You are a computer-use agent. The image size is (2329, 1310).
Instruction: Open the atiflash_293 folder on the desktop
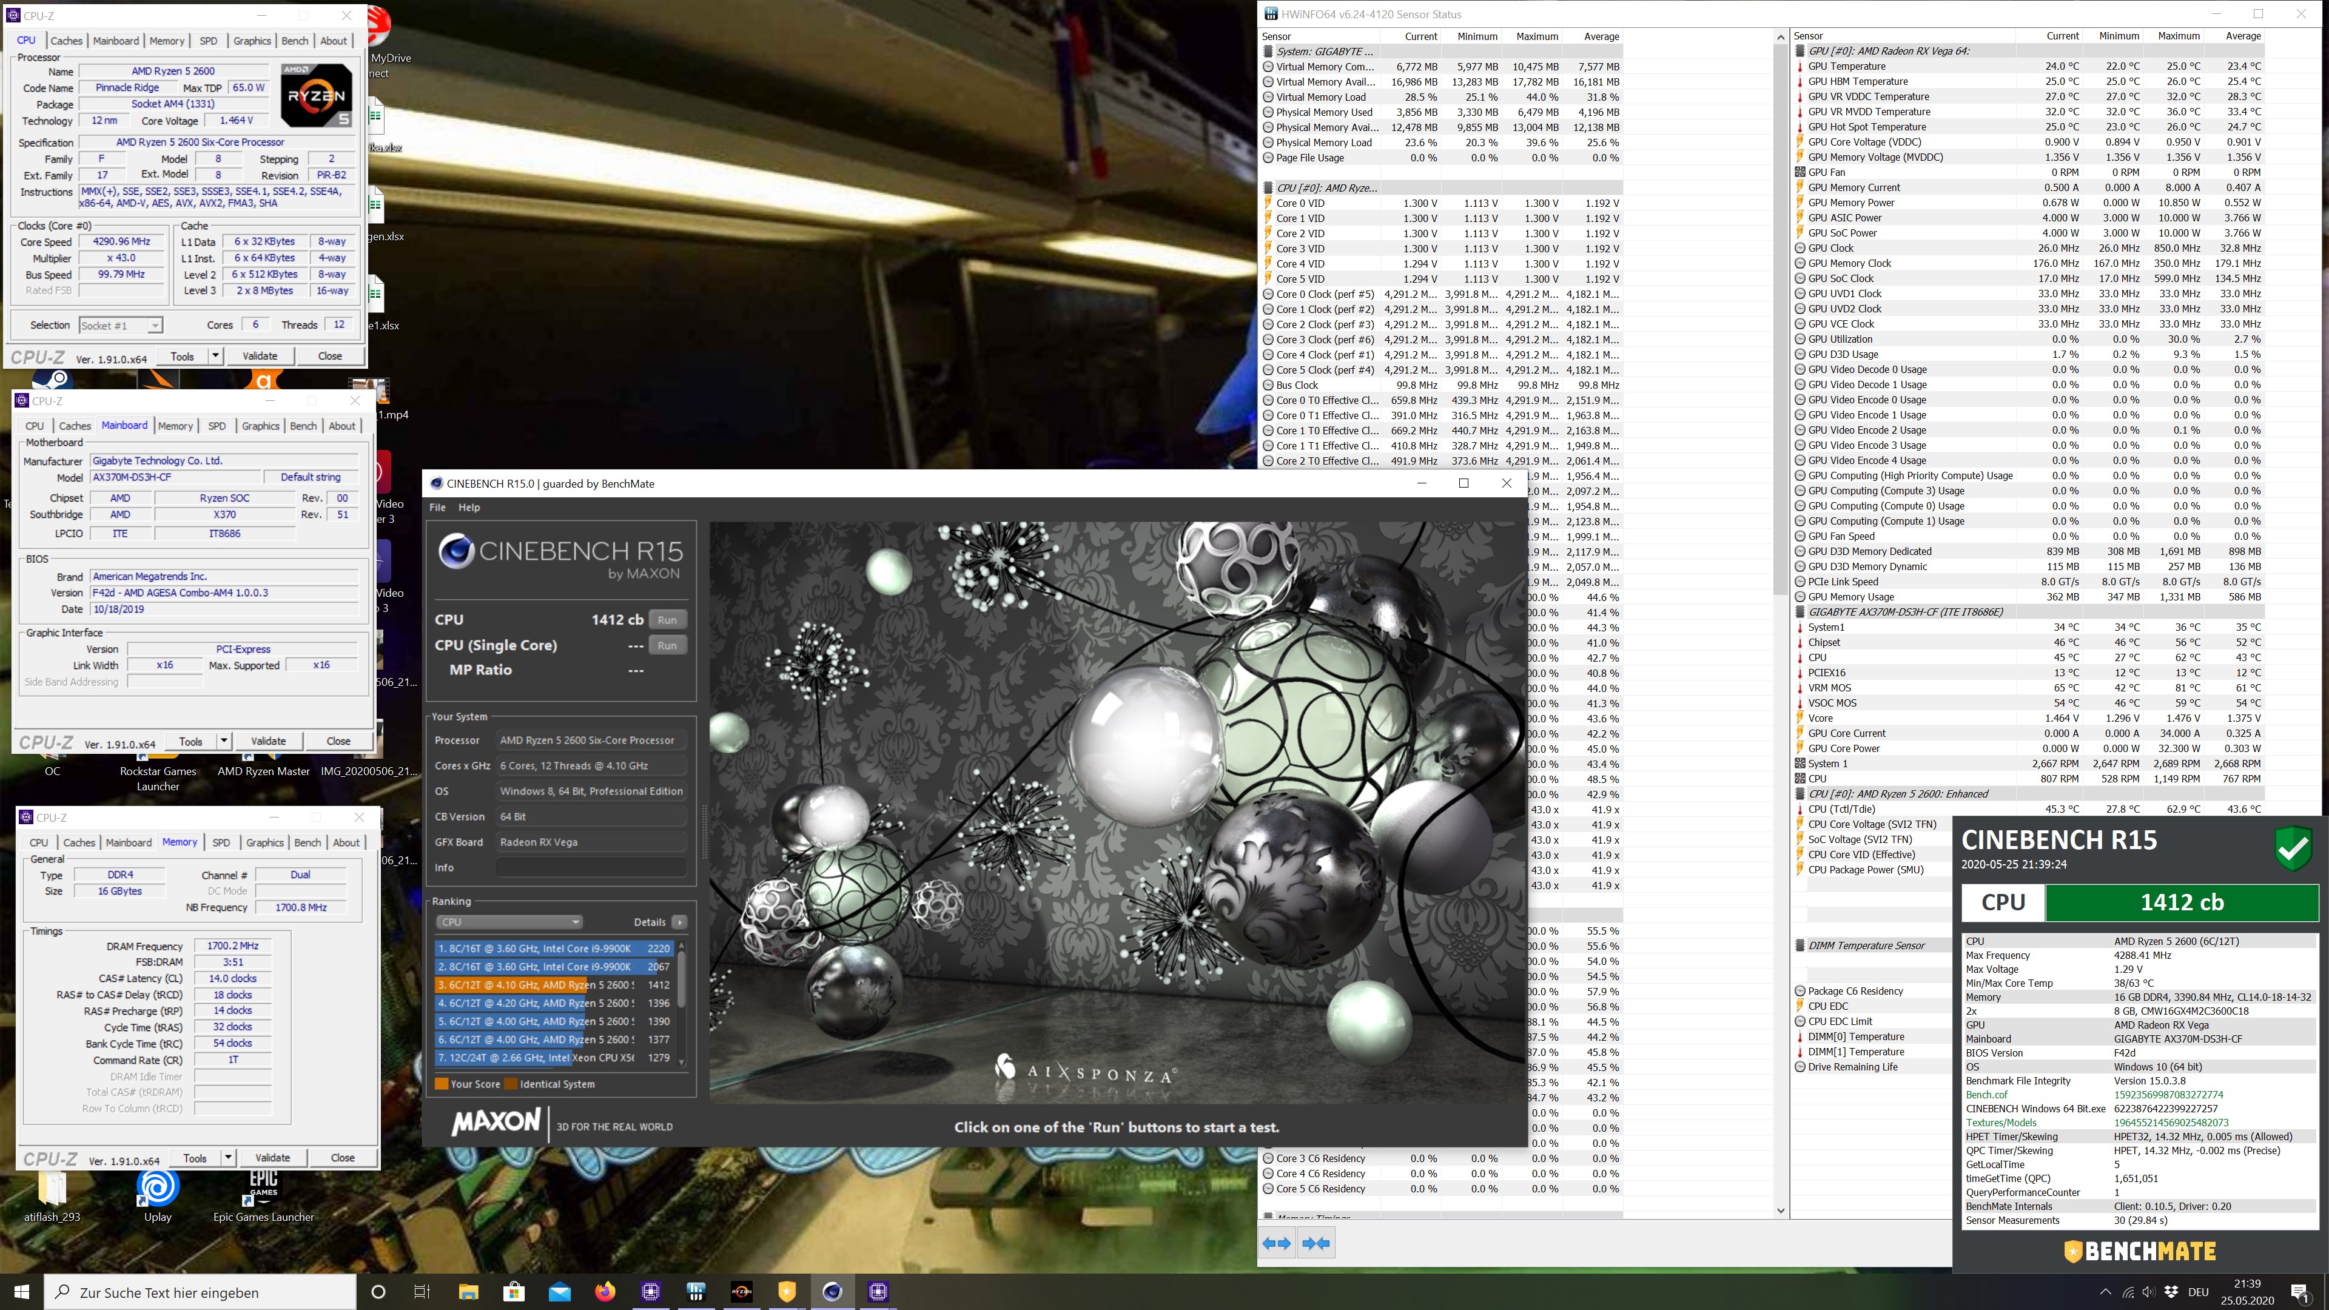tap(52, 1195)
